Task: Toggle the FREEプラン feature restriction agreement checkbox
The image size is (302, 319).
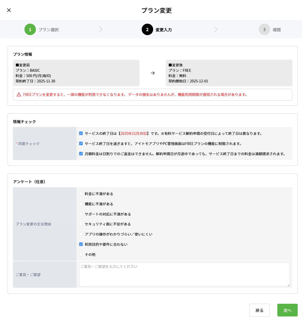Action: coord(81,143)
